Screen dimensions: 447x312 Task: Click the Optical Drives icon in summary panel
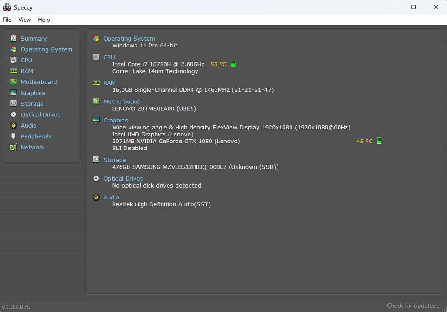(x=96, y=178)
